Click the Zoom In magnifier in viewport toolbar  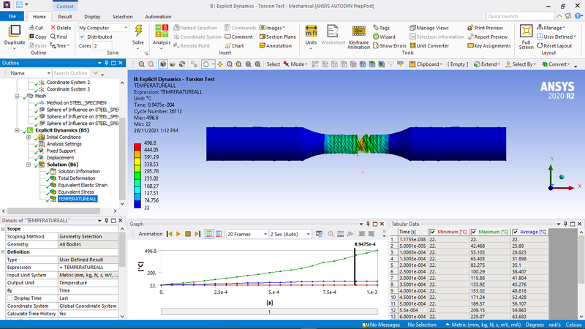point(141,64)
